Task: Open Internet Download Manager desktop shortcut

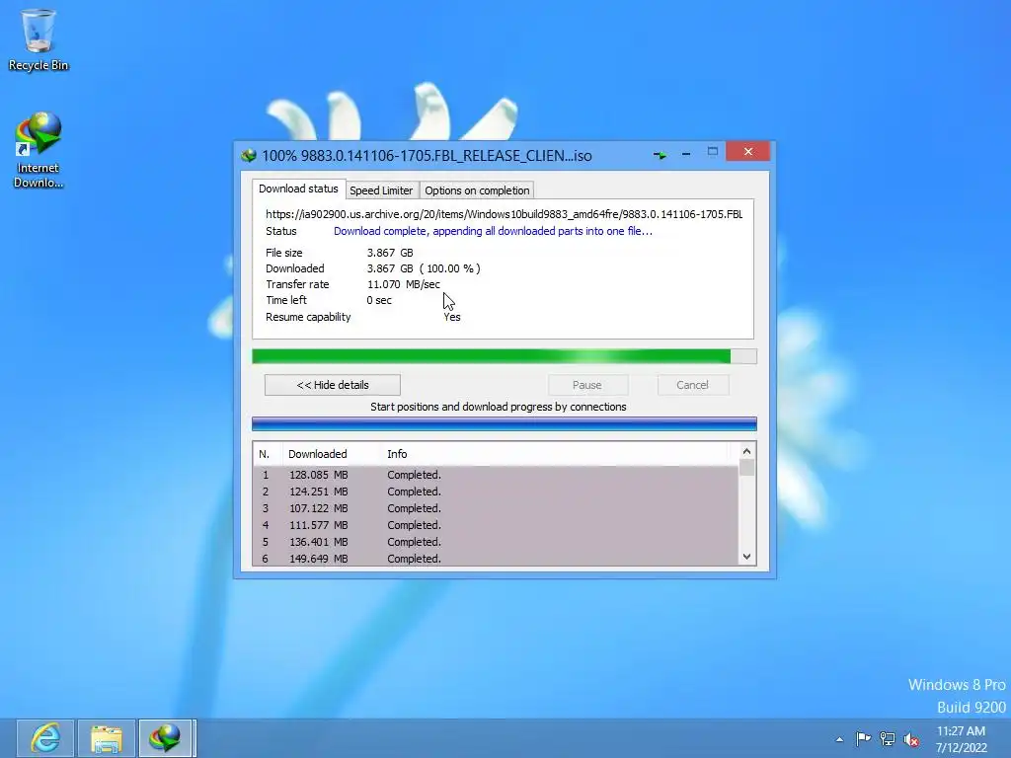Action: point(39,150)
